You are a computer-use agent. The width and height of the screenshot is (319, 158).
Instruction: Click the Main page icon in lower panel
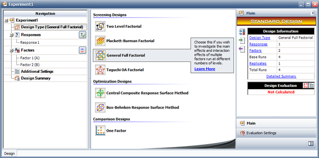(x=242, y=123)
